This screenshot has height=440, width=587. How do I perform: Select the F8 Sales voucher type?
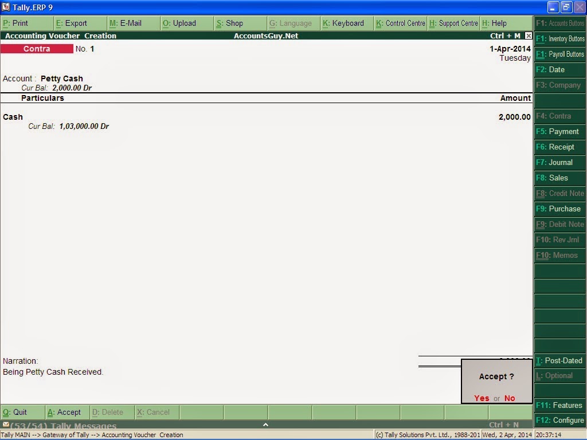pos(559,178)
